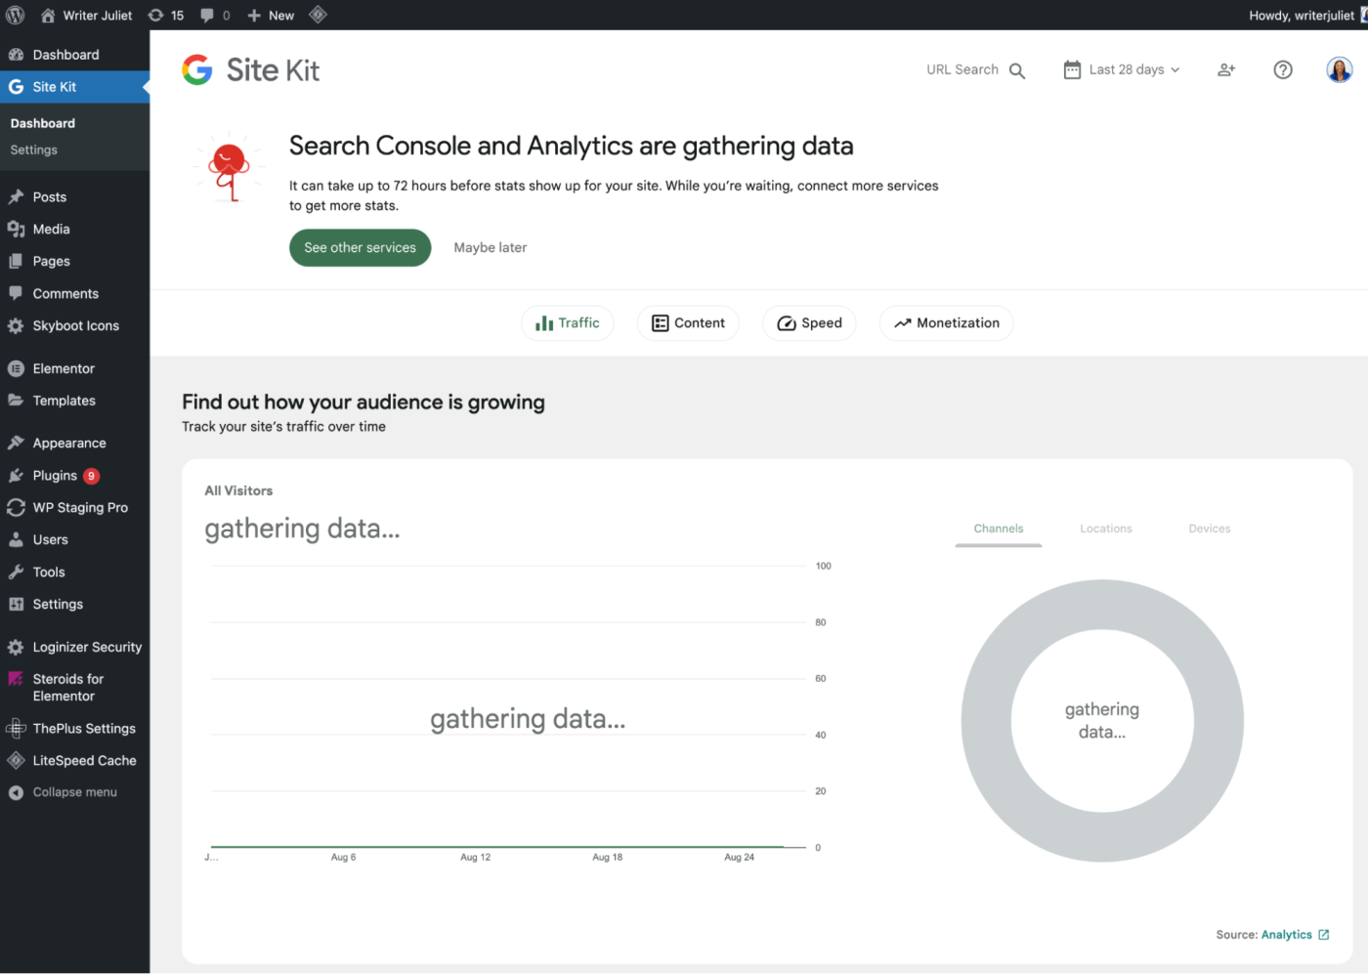Open the Last 28 days date range dropdown

click(x=1122, y=69)
